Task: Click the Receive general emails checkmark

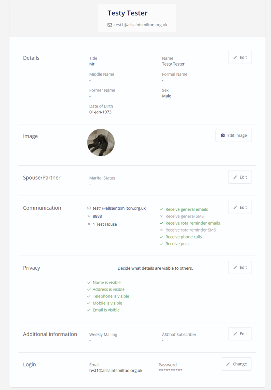Action: (x=161, y=209)
